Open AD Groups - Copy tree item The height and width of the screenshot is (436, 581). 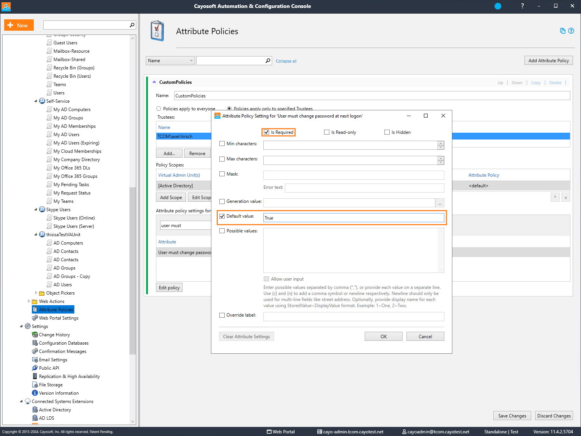[x=72, y=276]
